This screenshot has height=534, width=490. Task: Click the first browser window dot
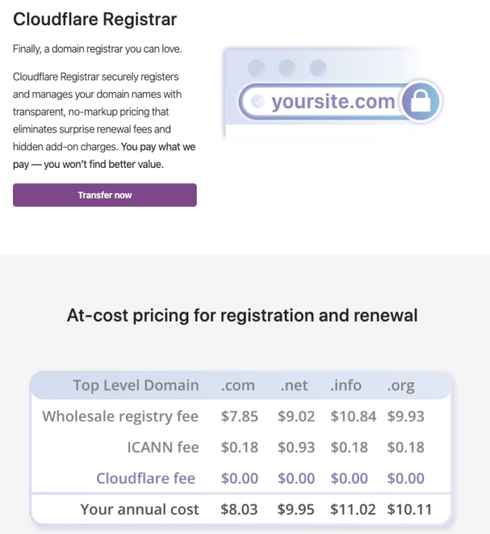point(256,67)
